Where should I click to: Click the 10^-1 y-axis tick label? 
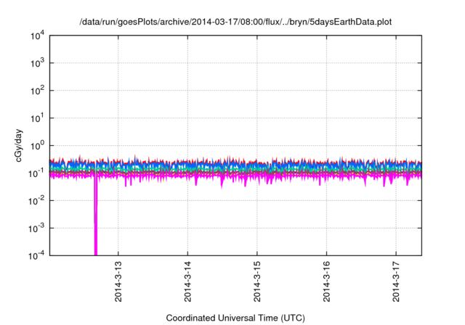(x=37, y=173)
